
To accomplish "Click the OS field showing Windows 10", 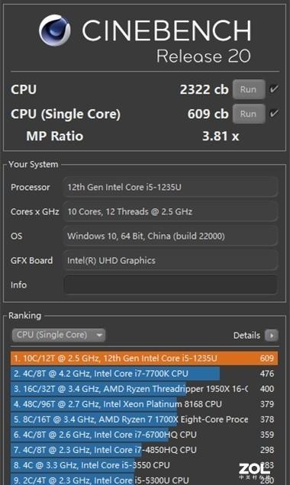I will click(170, 236).
